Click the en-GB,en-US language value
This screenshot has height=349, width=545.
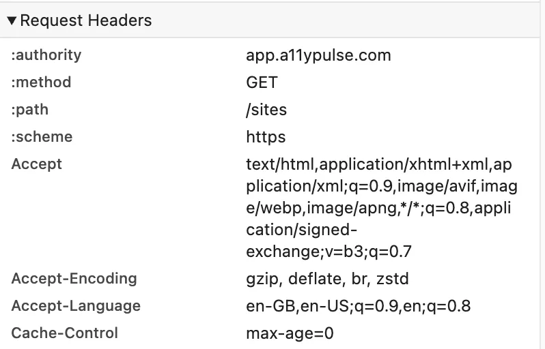pos(358,306)
